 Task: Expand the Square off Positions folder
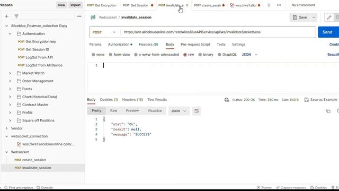pos(10,120)
